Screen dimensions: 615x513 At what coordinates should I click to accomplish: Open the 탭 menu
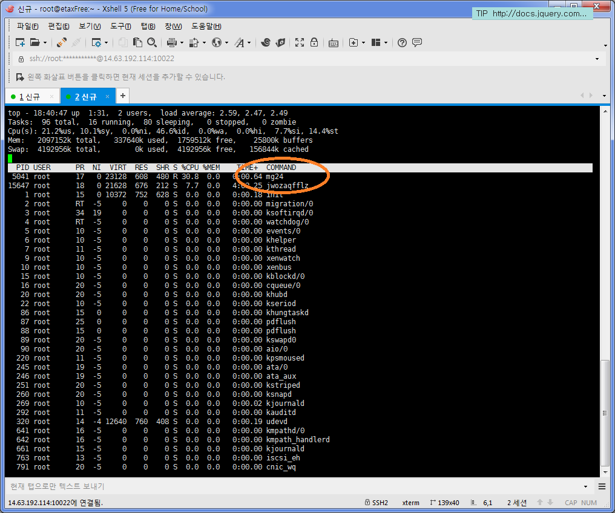[148, 26]
